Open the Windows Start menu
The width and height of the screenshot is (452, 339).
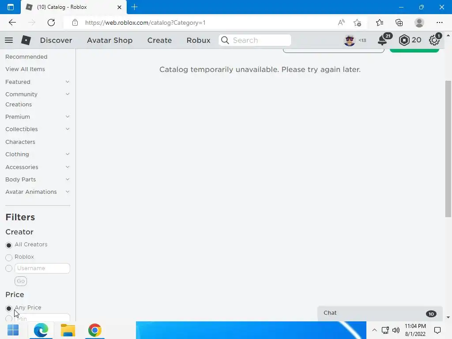pos(13,330)
